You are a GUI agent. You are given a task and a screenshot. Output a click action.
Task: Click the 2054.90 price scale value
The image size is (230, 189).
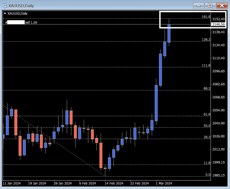pos(218,110)
